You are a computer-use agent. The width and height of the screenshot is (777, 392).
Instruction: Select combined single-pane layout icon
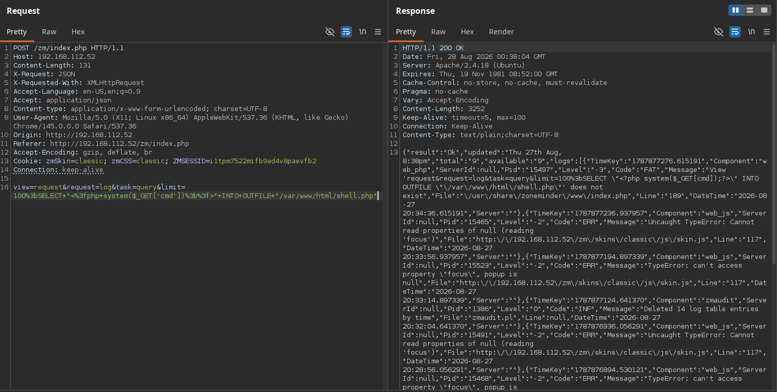(764, 10)
